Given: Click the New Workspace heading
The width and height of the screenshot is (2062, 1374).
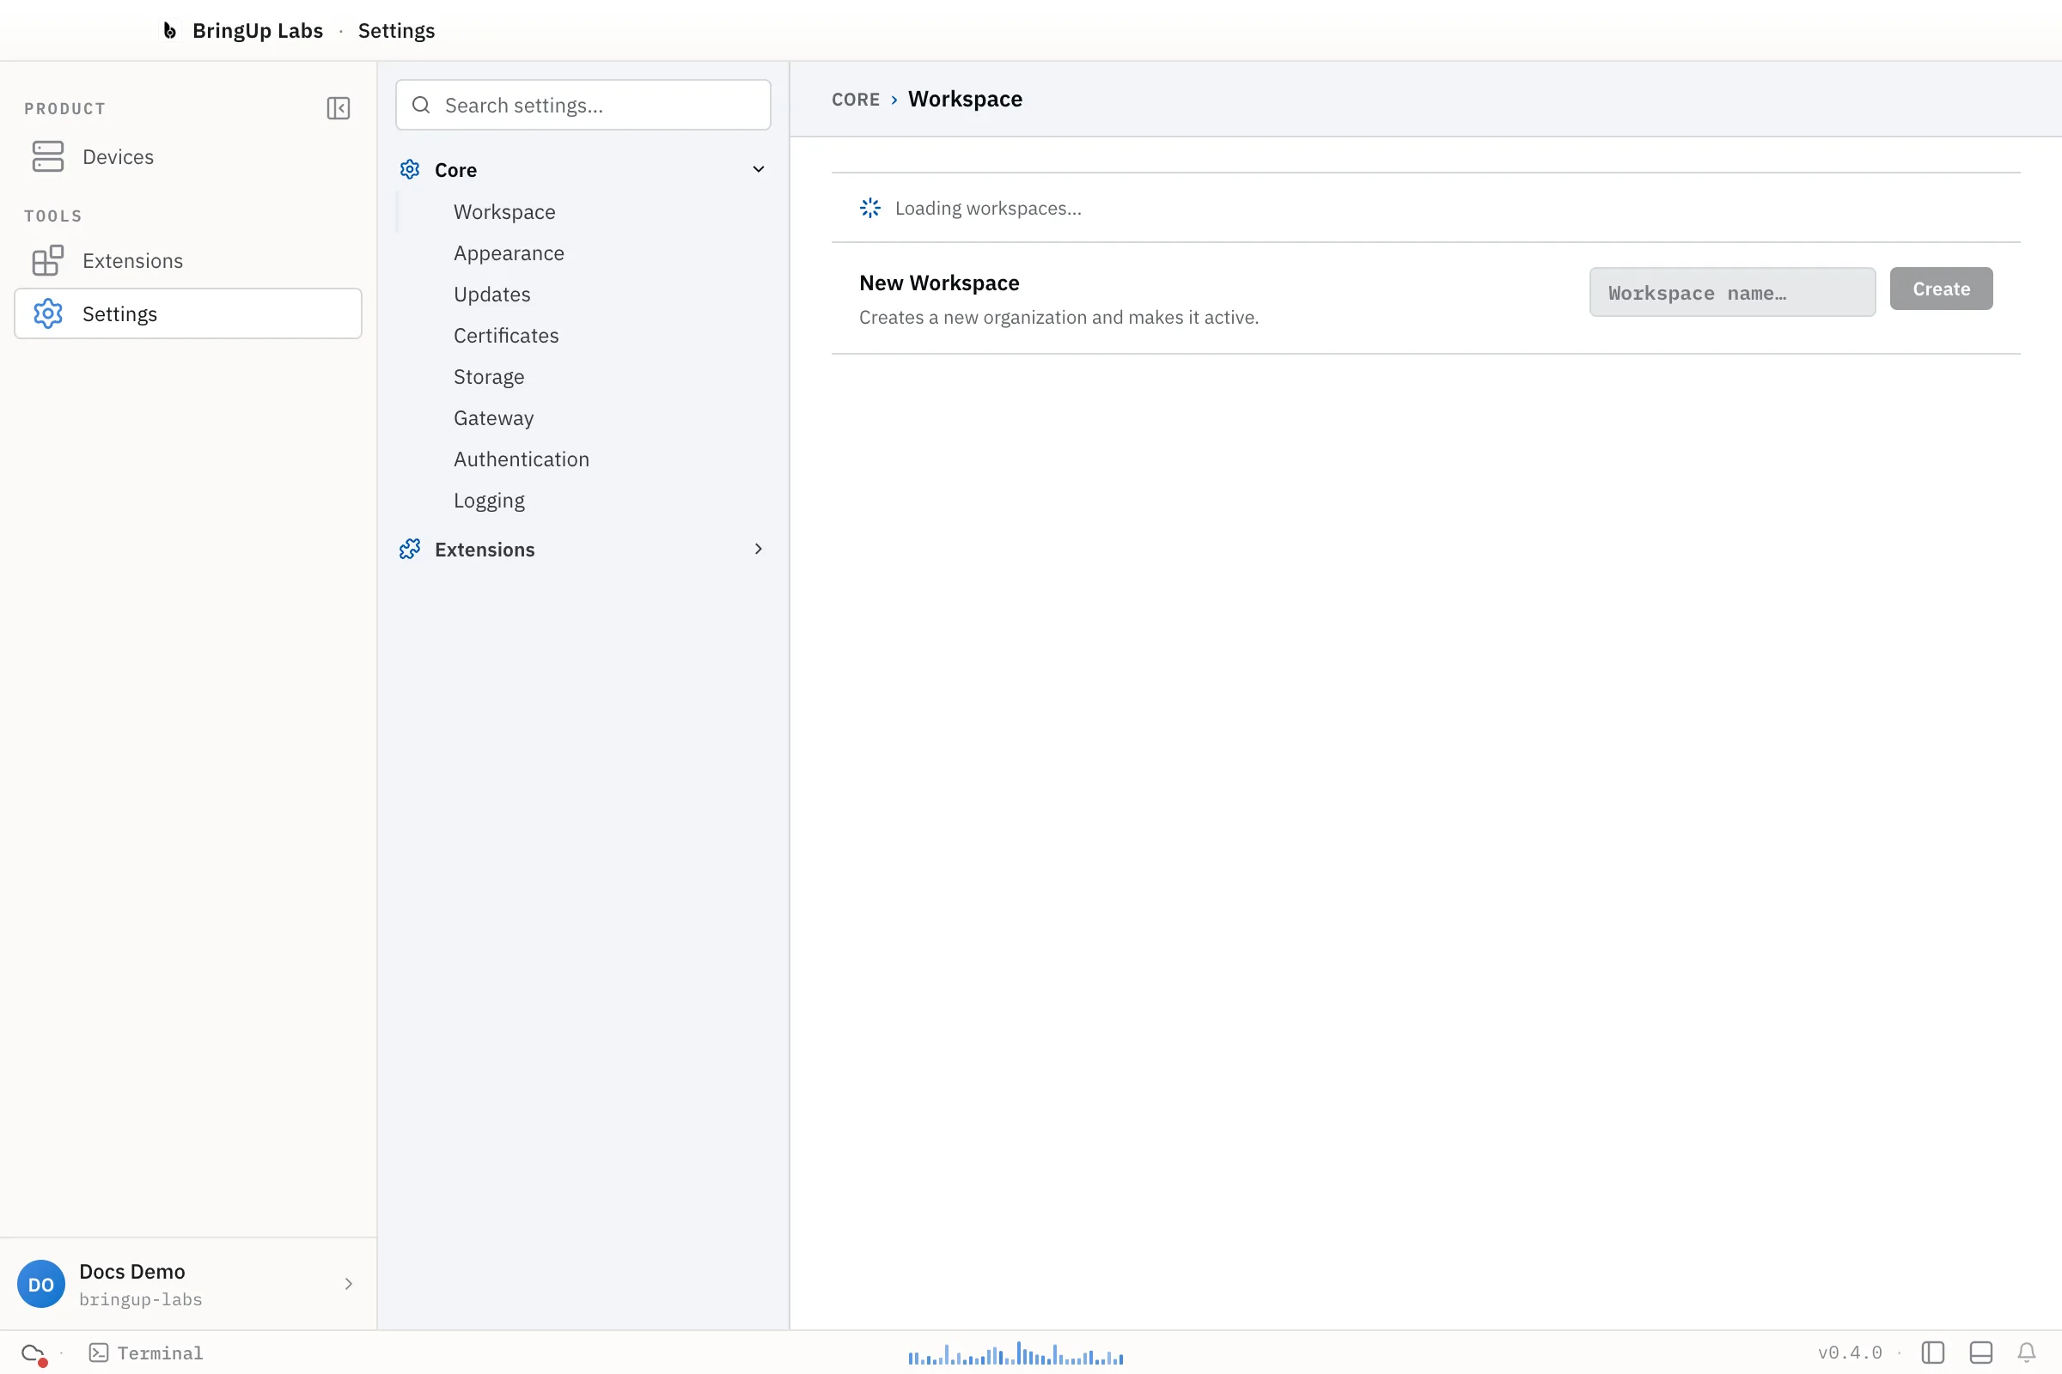Looking at the screenshot, I should click(x=939, y=283).
